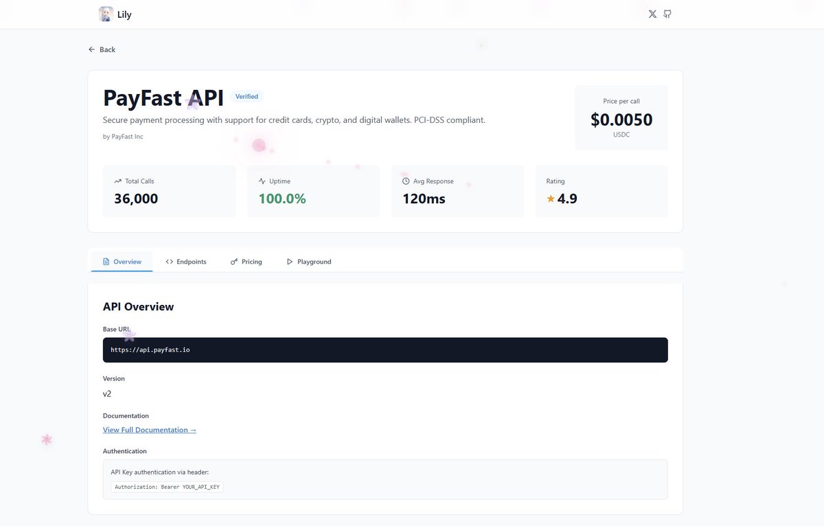The image size is (824, 526).
Task: Click the base URL code block
Action: tap(385, 350)
